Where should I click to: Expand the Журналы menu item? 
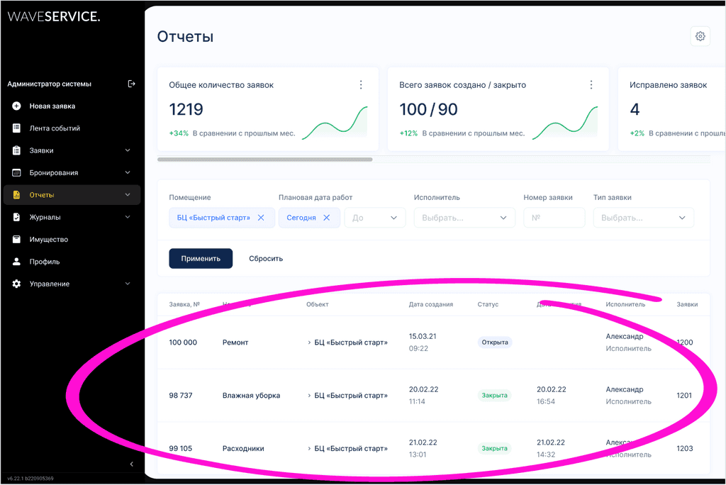coord(128,217)
